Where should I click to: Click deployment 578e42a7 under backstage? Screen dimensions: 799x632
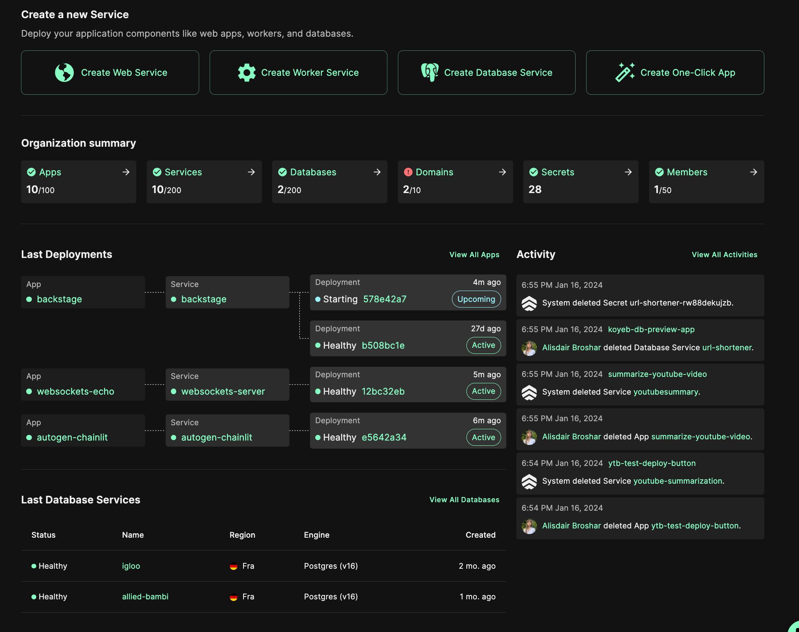pos(384,299)
